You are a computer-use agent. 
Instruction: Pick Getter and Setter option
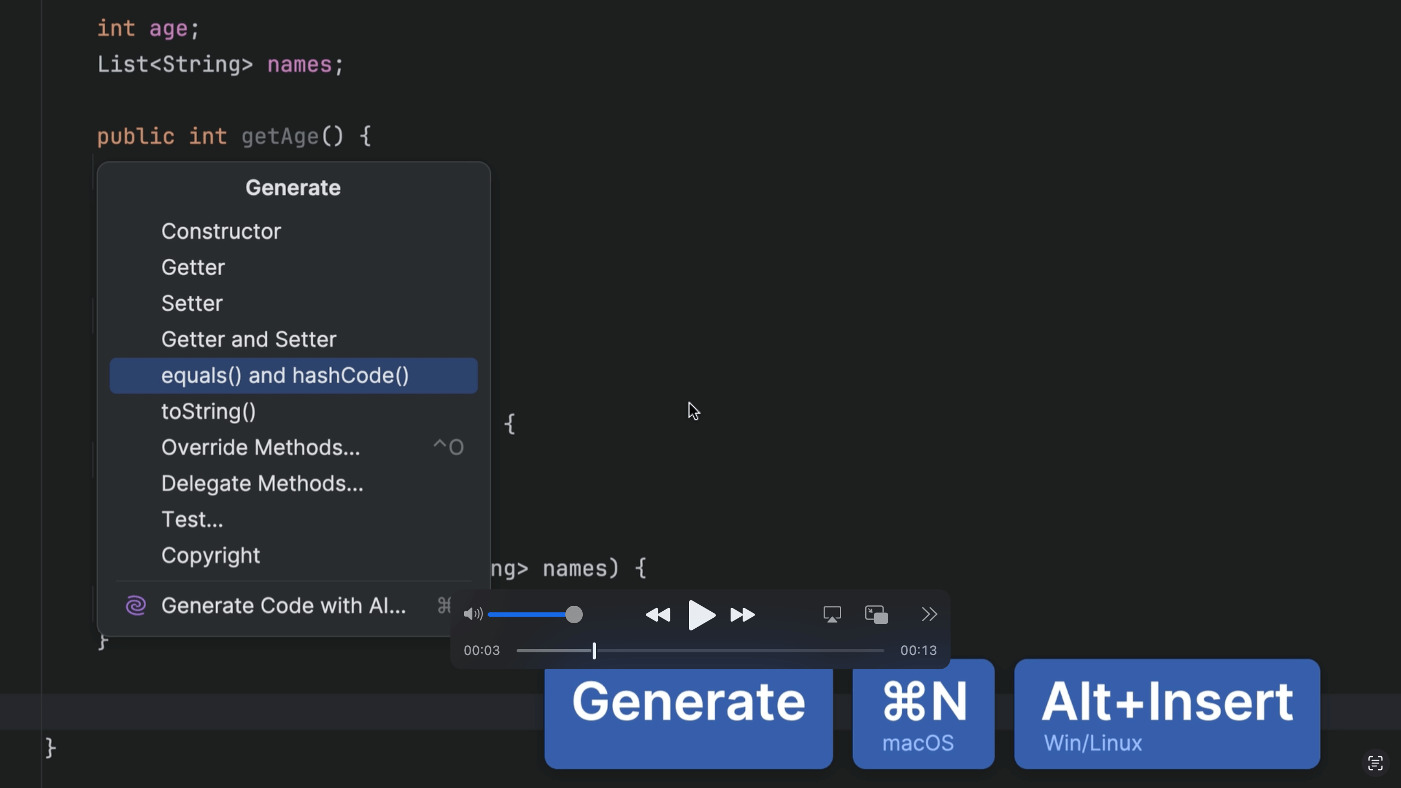coord(248,340)
